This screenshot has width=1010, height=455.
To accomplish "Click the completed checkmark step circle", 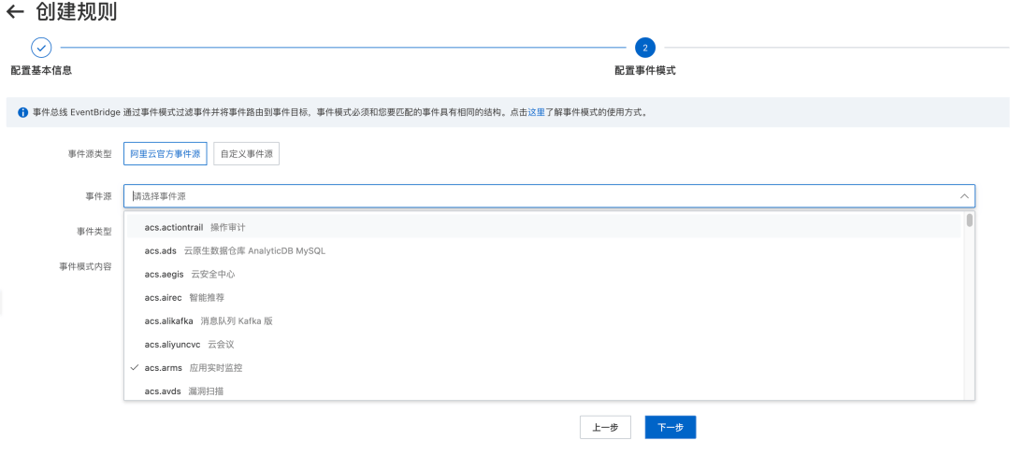I will coord(41,48).
